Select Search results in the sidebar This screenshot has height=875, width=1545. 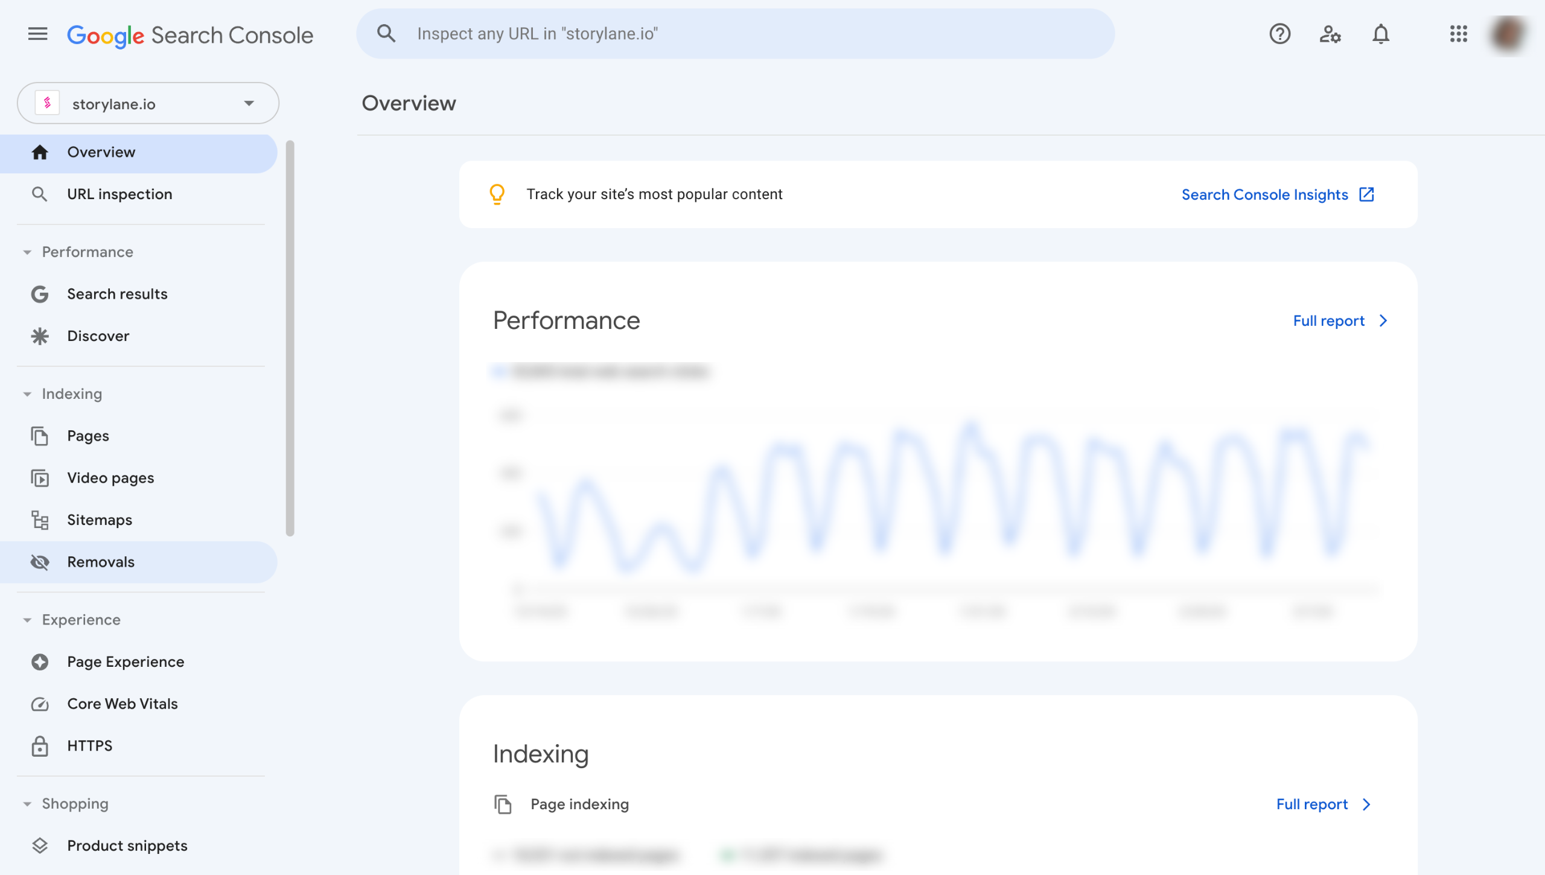point(117,294)
